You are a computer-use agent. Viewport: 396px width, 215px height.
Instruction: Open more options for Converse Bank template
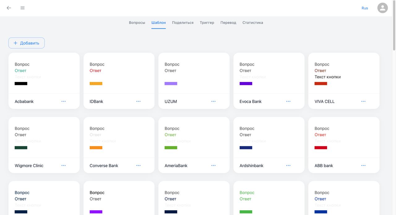138,166
